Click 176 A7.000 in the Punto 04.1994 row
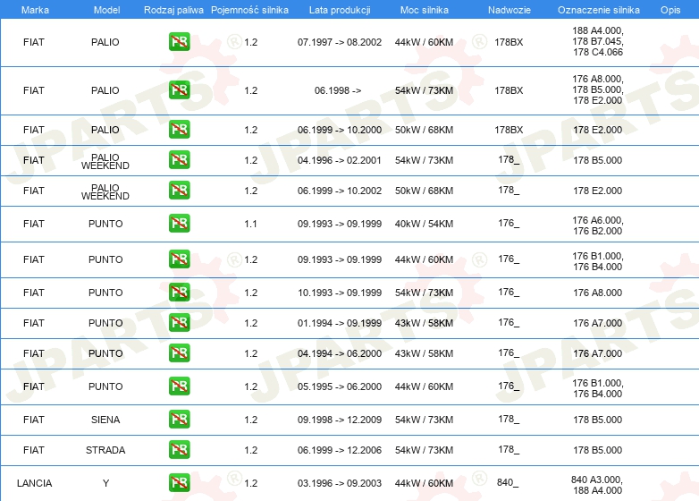 598,353
